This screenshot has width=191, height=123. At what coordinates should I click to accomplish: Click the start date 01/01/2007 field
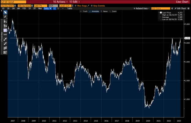(7, 6)
